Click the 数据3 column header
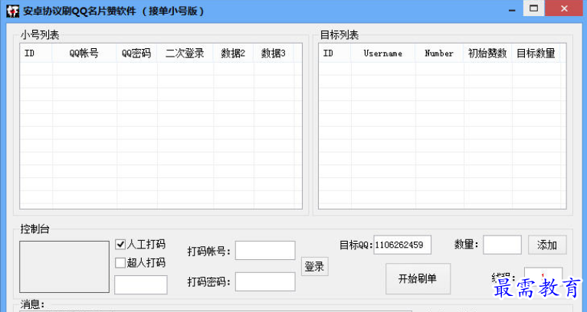Viewport: 587px width, 312px height. coord(274,53)
